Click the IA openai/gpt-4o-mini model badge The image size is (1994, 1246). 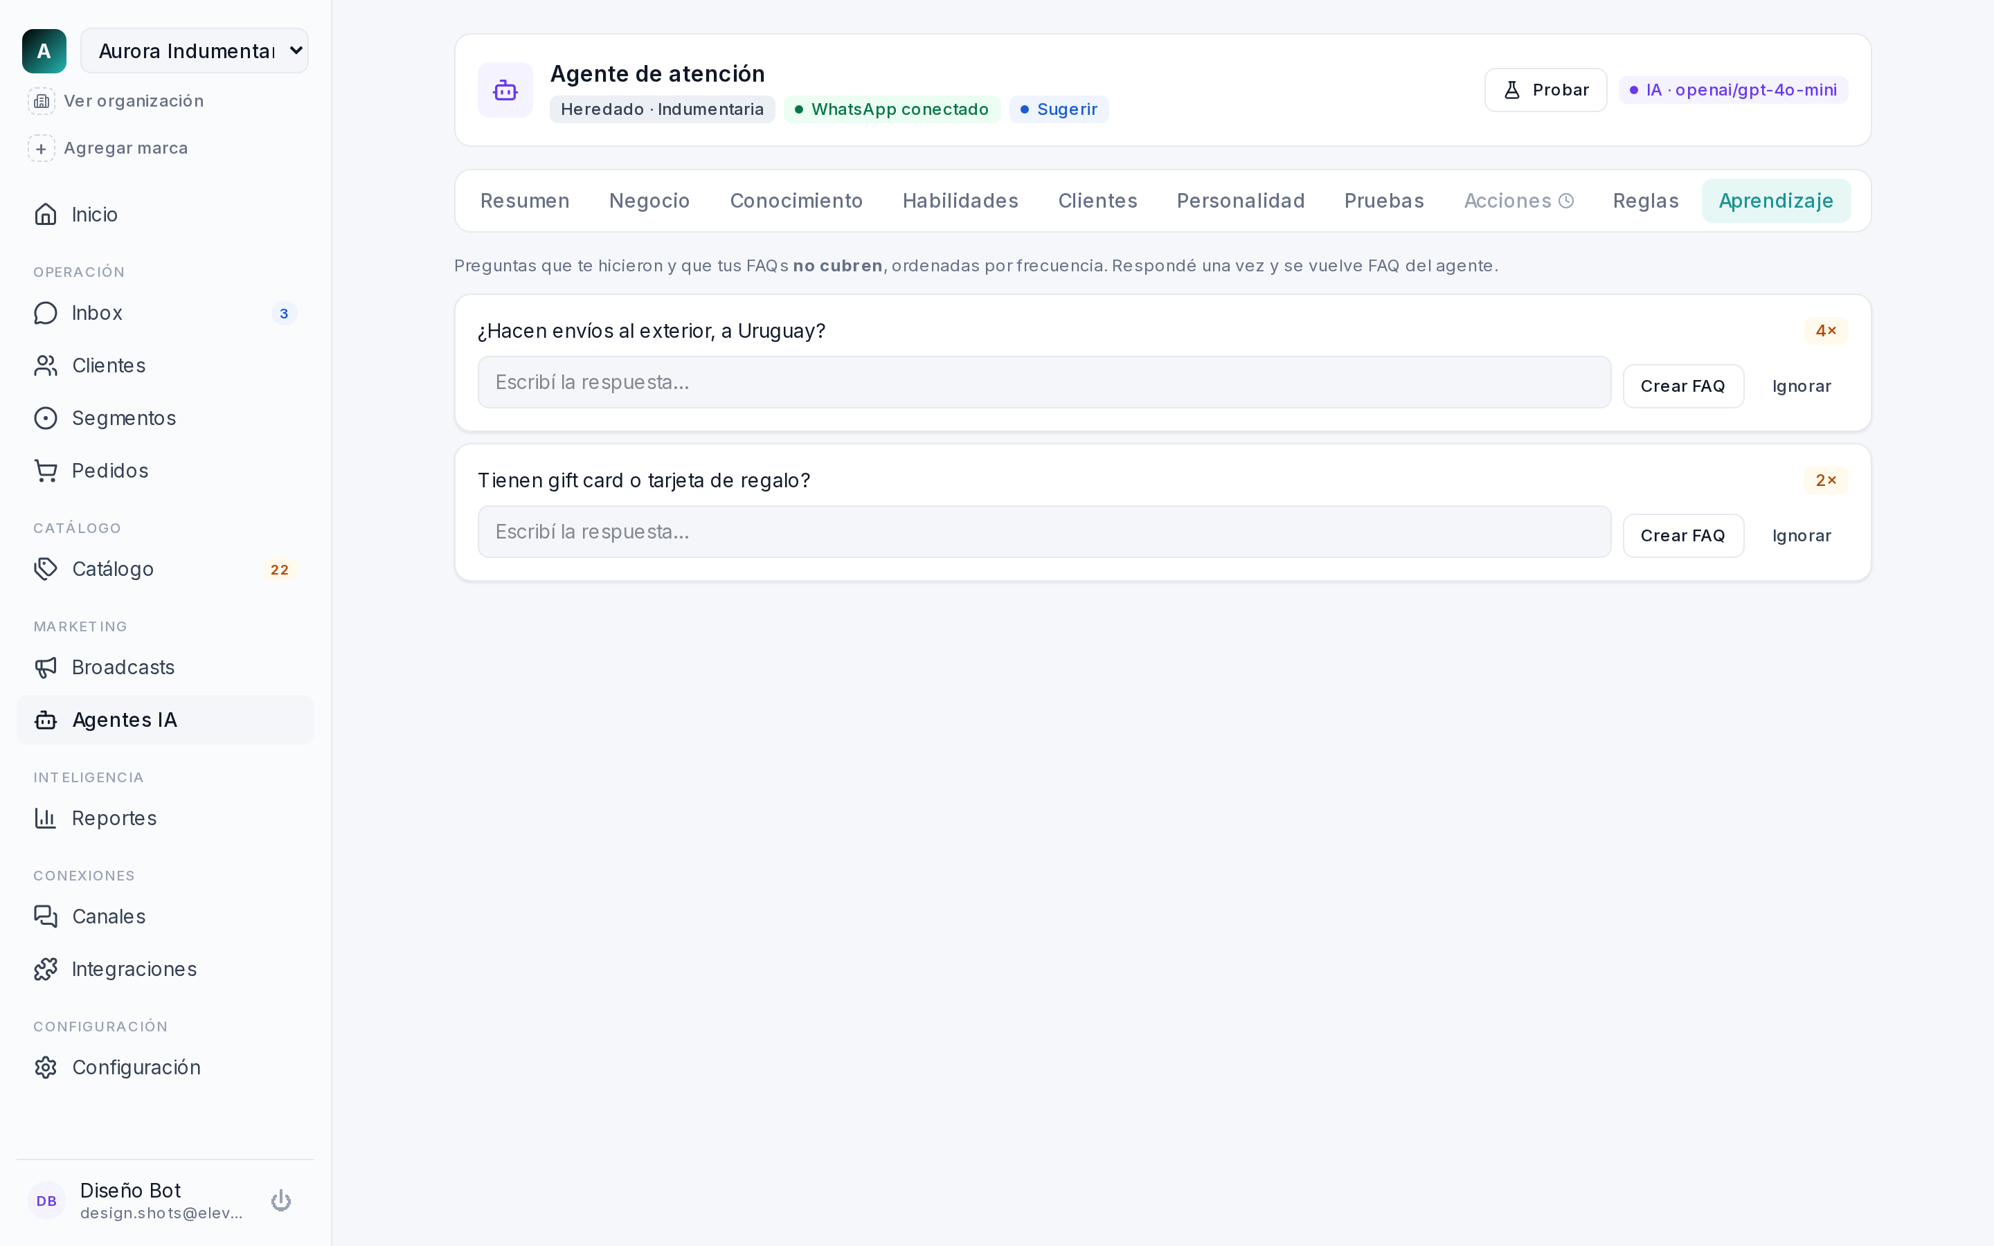coord(1734,90)
